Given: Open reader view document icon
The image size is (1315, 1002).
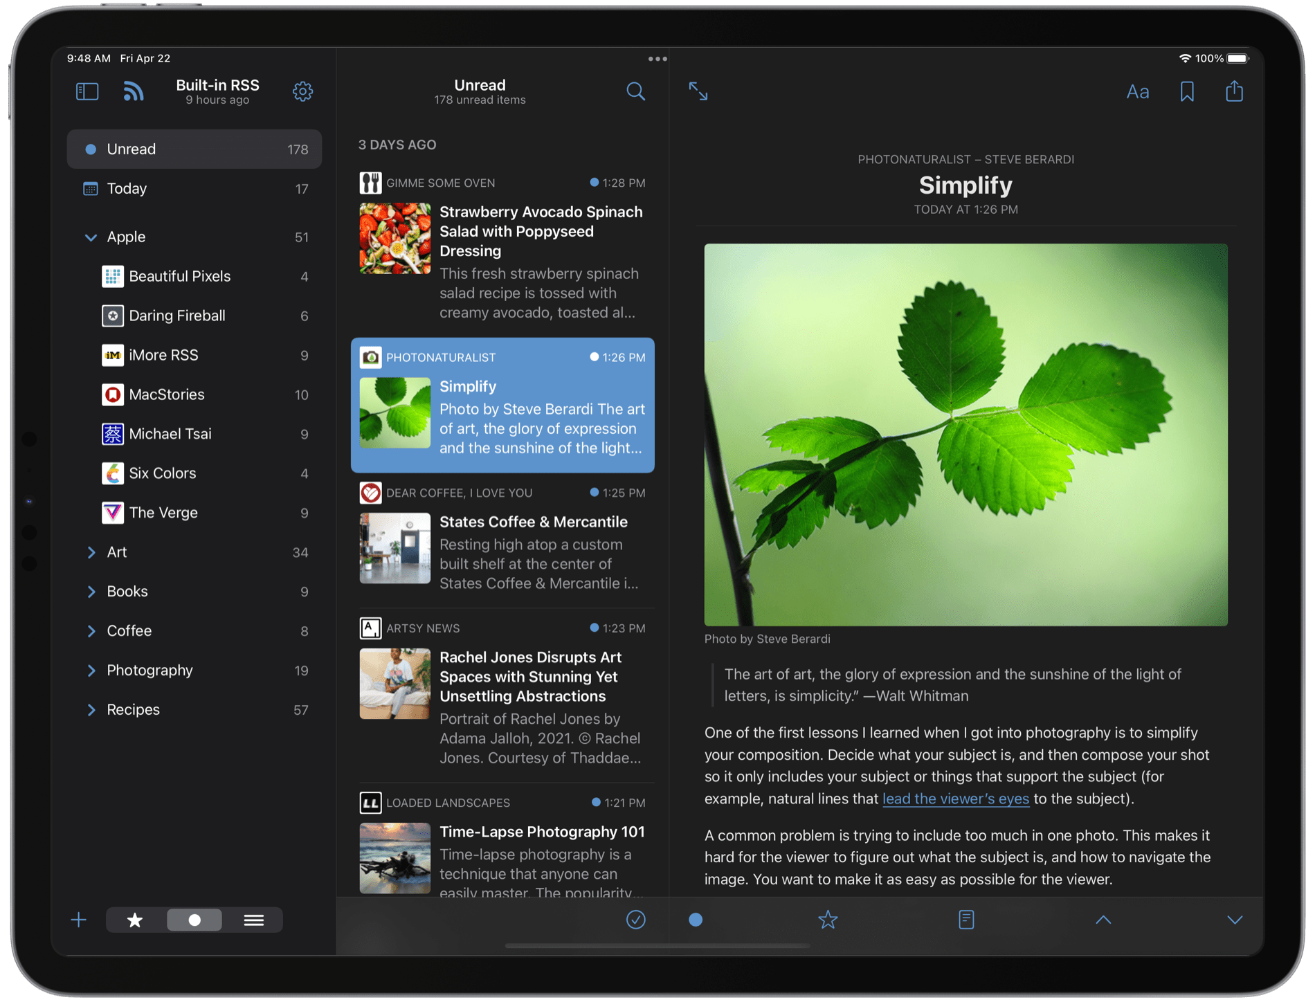Looking at the screenshot, I should (966, 919).
